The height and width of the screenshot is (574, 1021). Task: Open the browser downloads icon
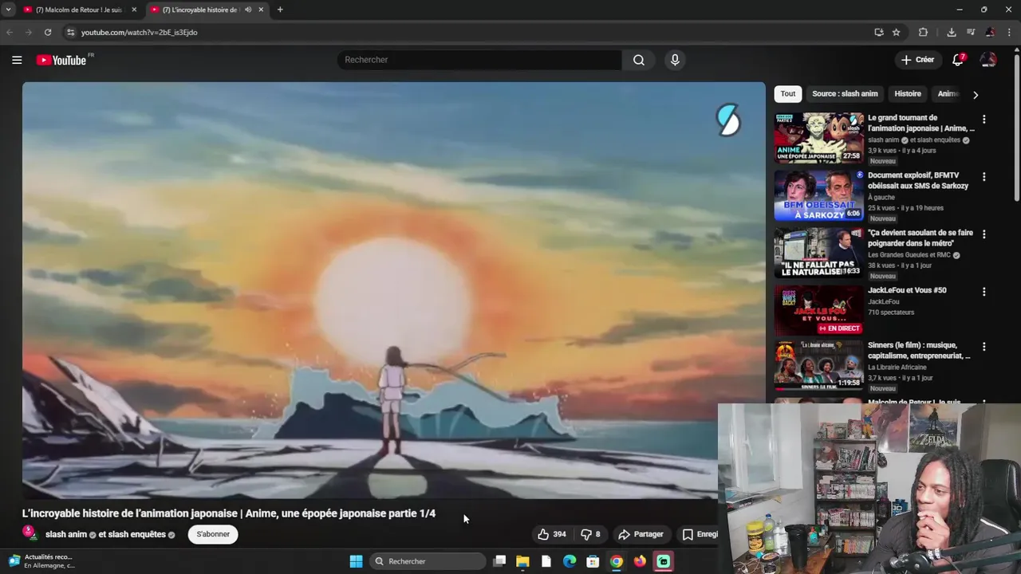tap(952, 32)
